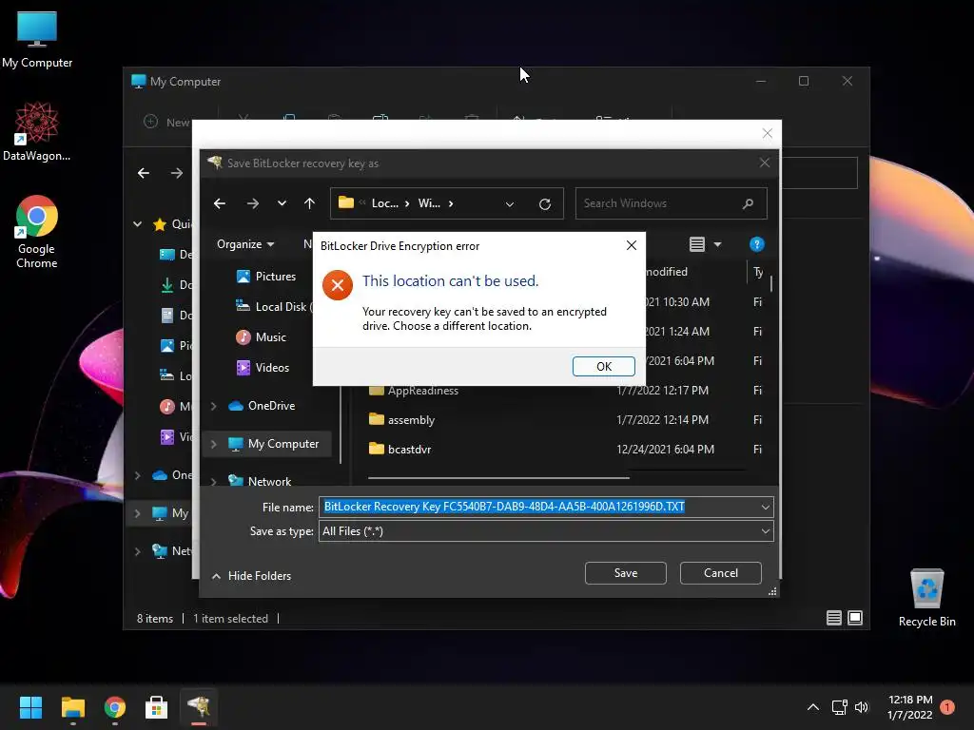
Task: Go forward in the save dialog
Action: pyautogui.click(x=252, y=203)
